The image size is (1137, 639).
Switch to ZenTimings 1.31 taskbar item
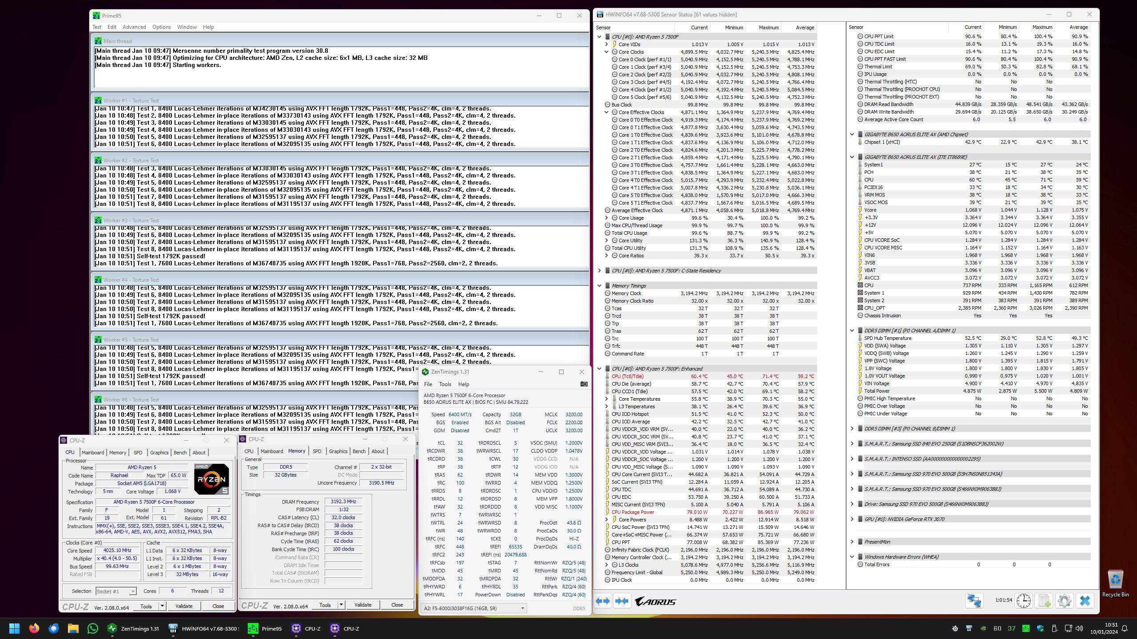click(x=133, y=628)
